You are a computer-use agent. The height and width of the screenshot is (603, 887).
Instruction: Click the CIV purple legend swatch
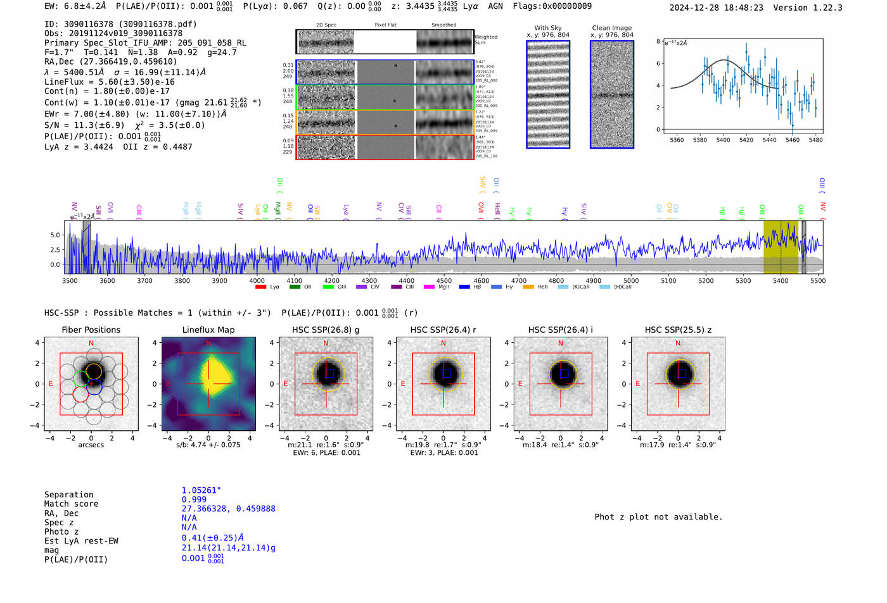click(362, 287)
